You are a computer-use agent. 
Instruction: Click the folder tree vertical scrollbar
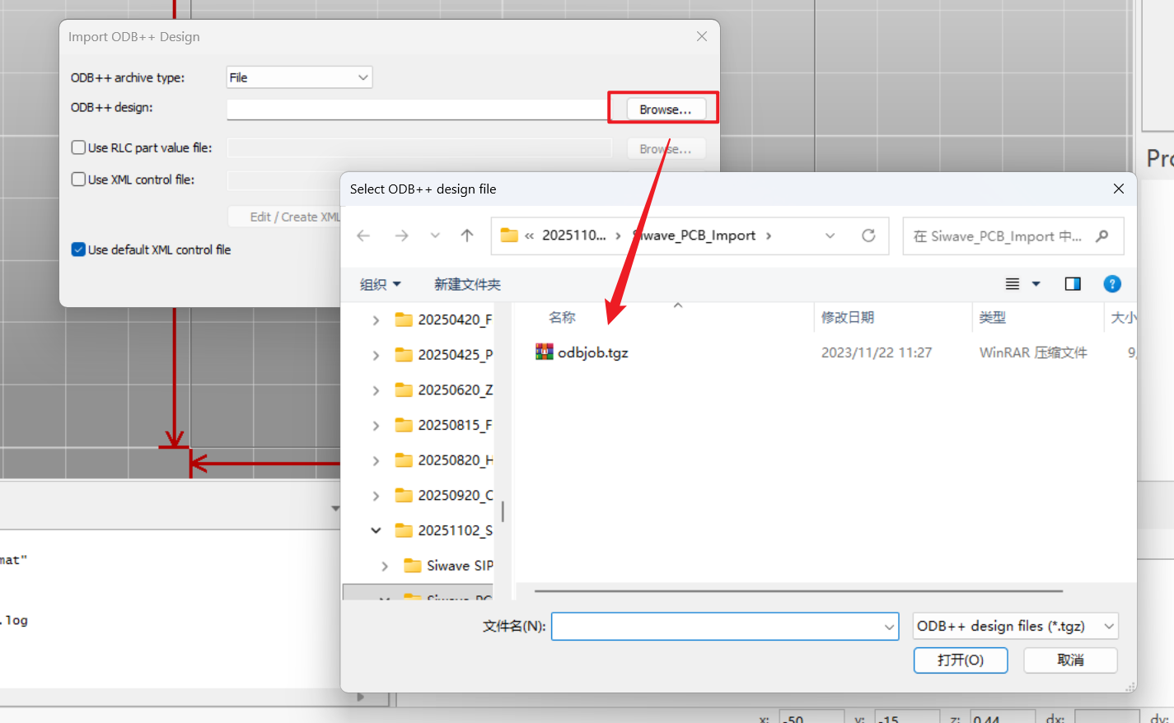(503, 511)
